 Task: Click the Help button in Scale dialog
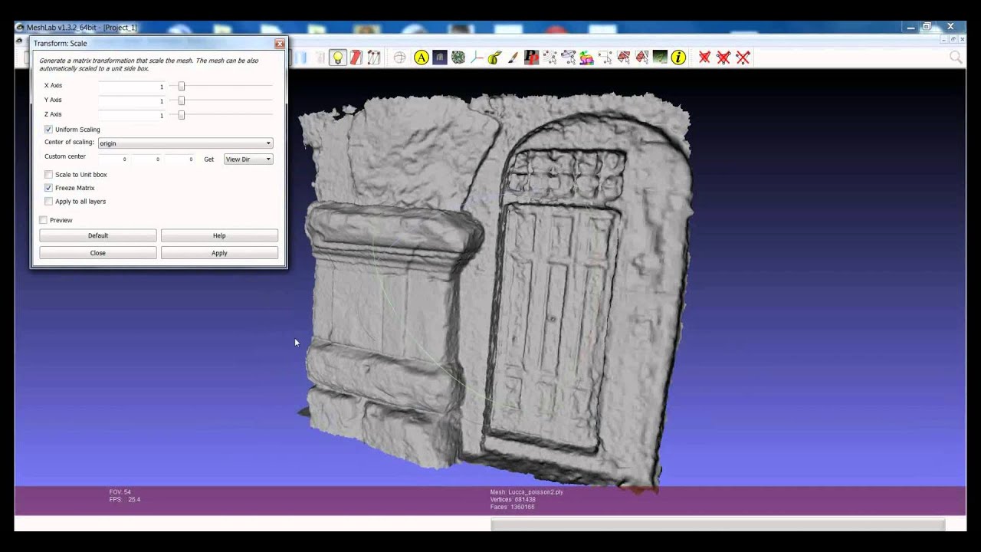coord(219,235)
